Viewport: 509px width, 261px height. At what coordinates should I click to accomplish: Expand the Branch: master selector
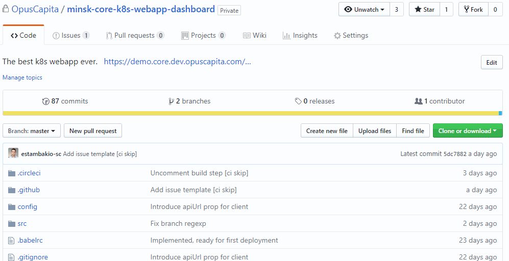click(32, 131)
